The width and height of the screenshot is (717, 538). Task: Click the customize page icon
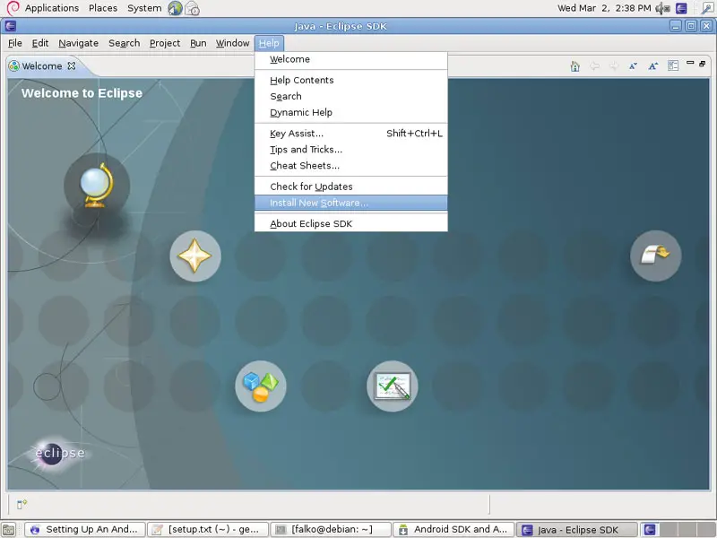tap(673, 65)
